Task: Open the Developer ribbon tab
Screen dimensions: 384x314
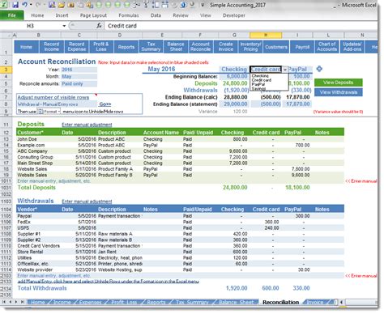Action: click(234, 15)
